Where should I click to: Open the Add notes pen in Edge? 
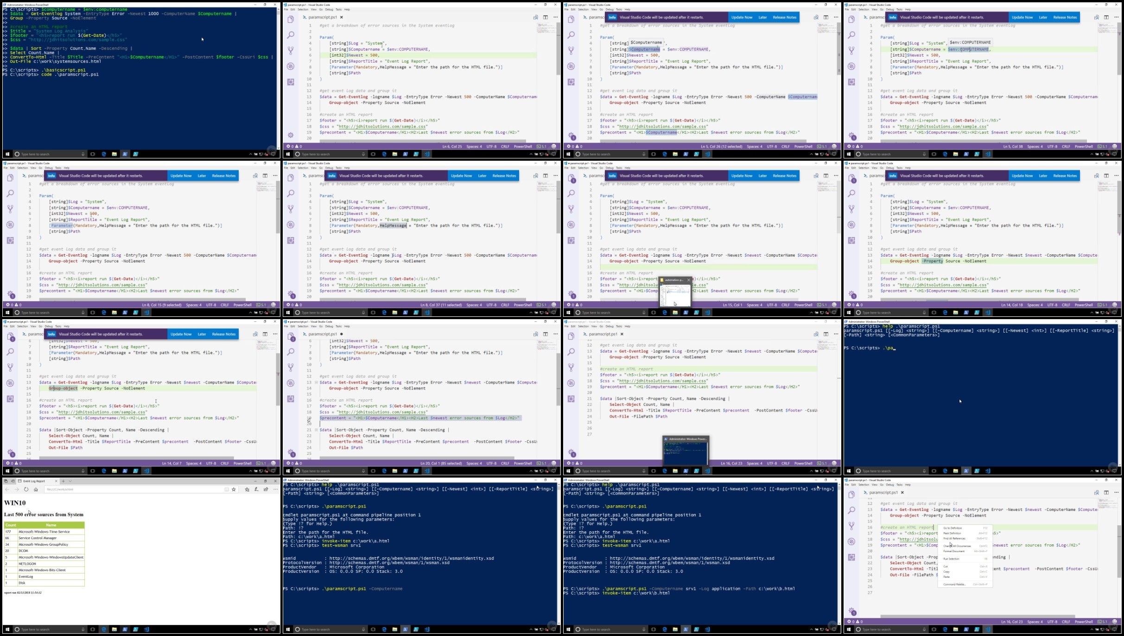click(256, 489)
